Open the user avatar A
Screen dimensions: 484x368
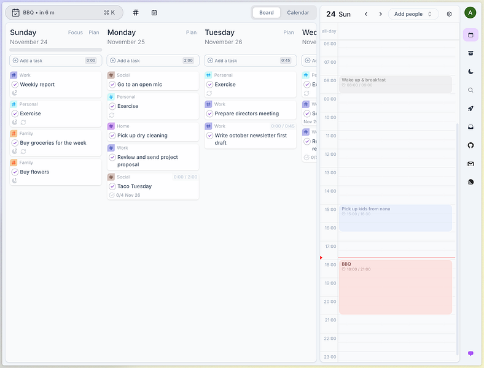[x=470, y=13]
